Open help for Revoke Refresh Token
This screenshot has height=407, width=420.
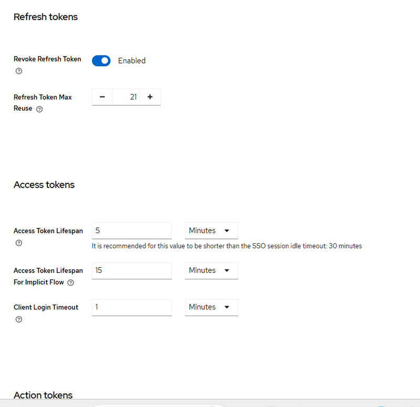pyautogui.click(x=19, y=71)
